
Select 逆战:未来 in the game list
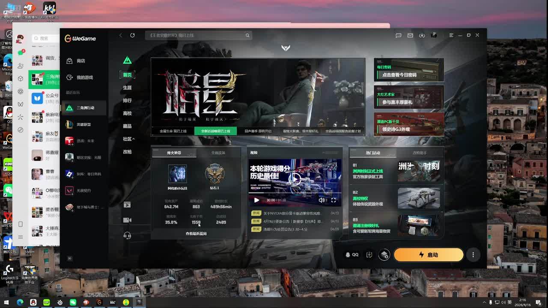click(x=84, y=141)
